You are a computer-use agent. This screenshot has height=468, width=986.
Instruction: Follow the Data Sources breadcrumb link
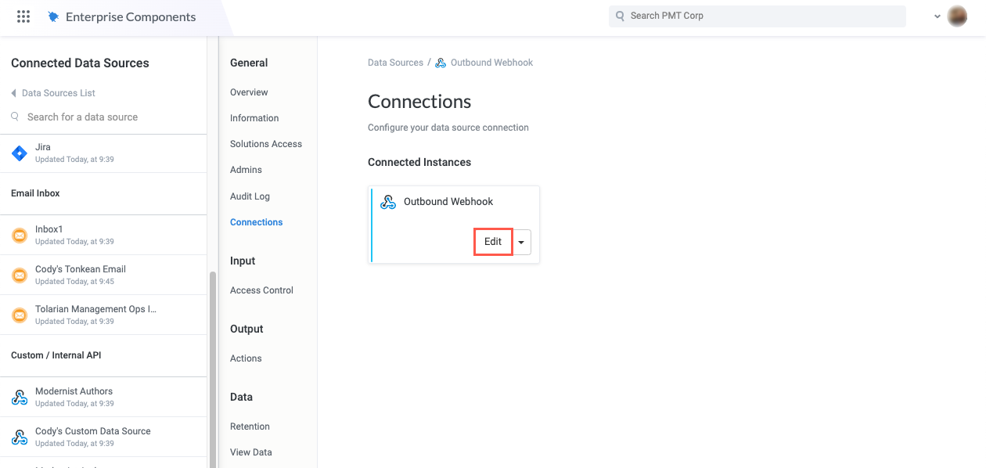394,62
